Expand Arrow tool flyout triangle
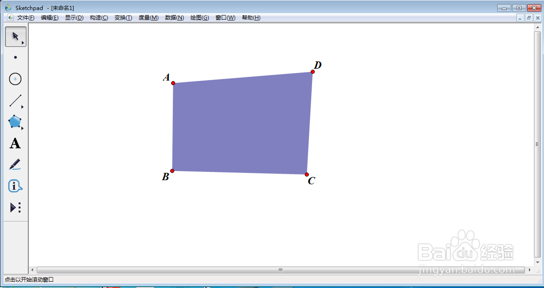The width and height of the screenshot is (544, 288). [23, 43]
